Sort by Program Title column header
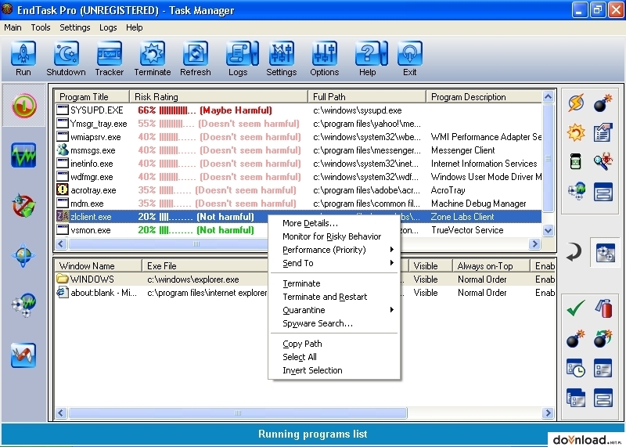 click(x=92, y=96)
